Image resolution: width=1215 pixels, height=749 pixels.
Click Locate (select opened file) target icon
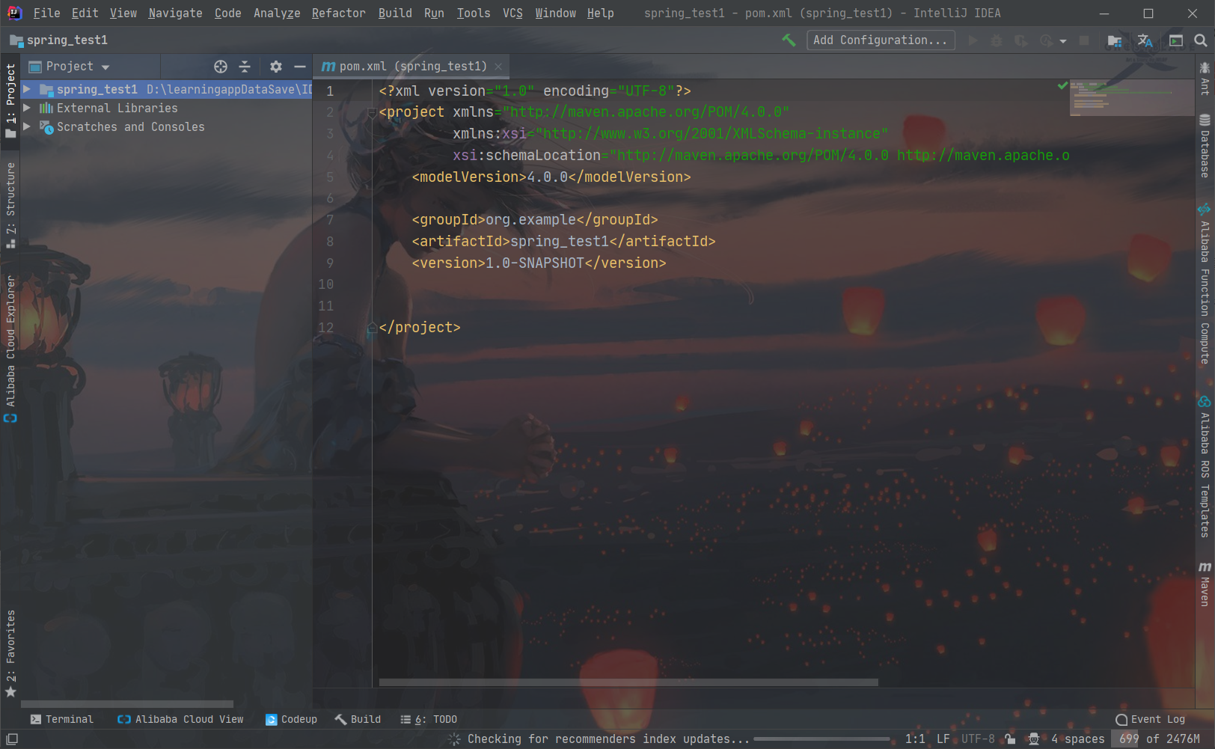(221, 67)
